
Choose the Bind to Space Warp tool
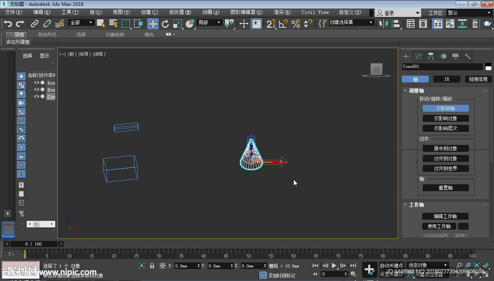[59, 24]
